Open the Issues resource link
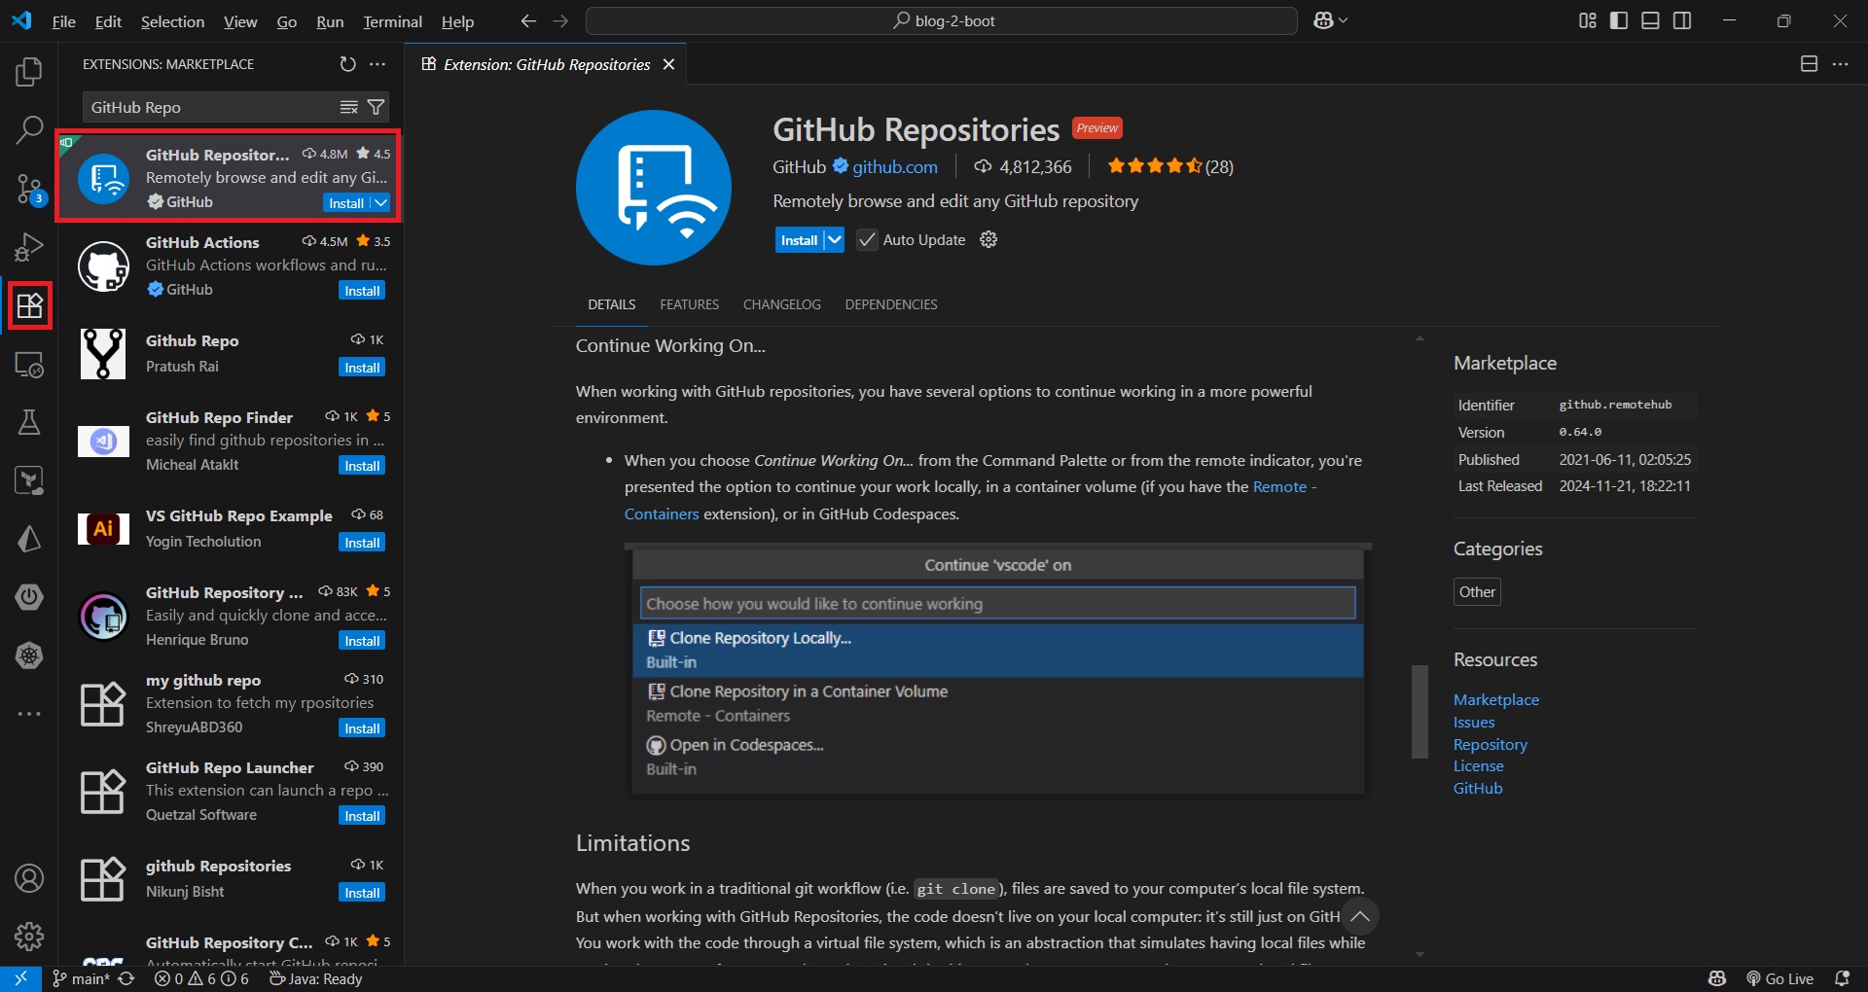Screen dimensions: 1868x992 click(1473, 722)
